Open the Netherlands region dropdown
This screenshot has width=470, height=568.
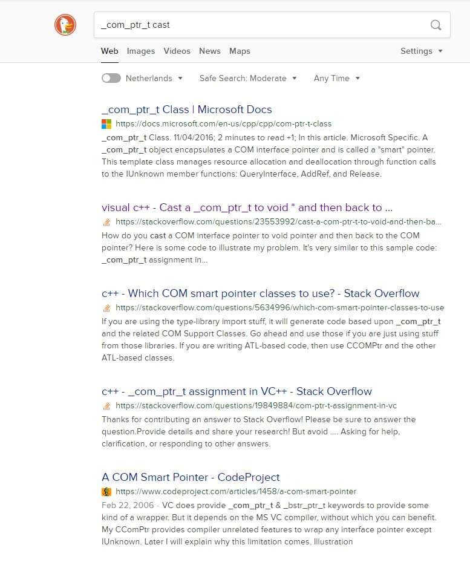tap(154, 78)
